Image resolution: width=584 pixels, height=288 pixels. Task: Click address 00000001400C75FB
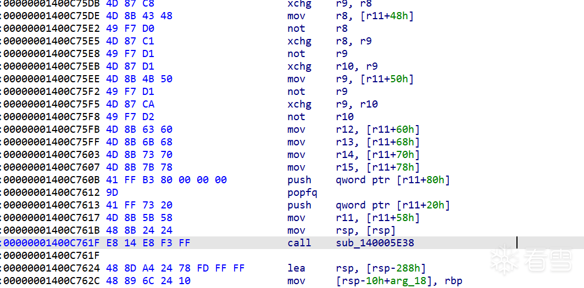(52, 129)
